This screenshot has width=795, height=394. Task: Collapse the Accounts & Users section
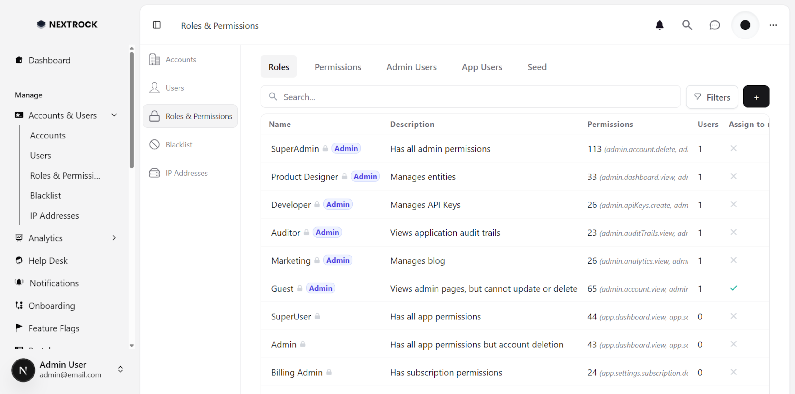[114, 115]
